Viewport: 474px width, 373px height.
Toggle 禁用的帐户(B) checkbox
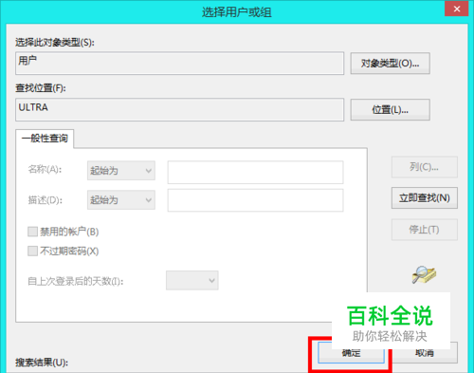coord(32,232)
